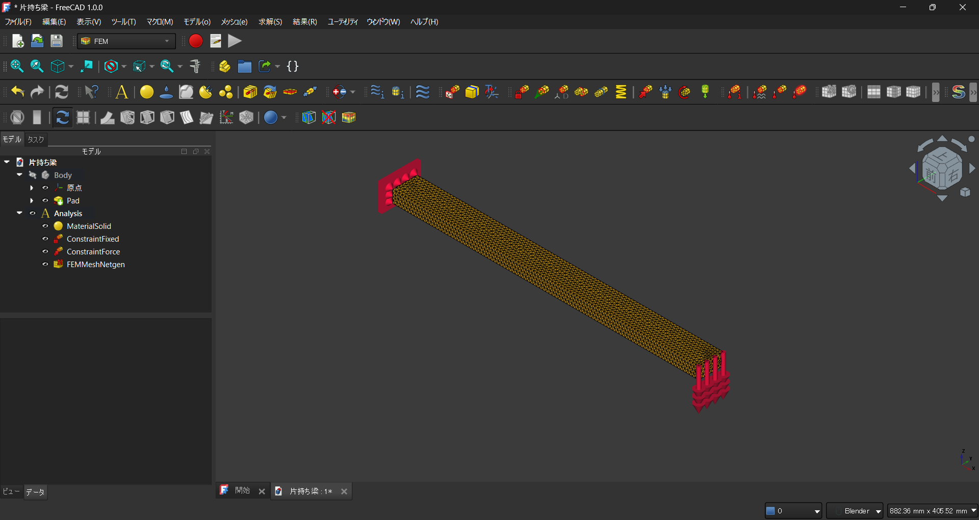Click the Fit All zoom icon
The width and height of the screenshot is (979, 520).
[x=17, y=66]
